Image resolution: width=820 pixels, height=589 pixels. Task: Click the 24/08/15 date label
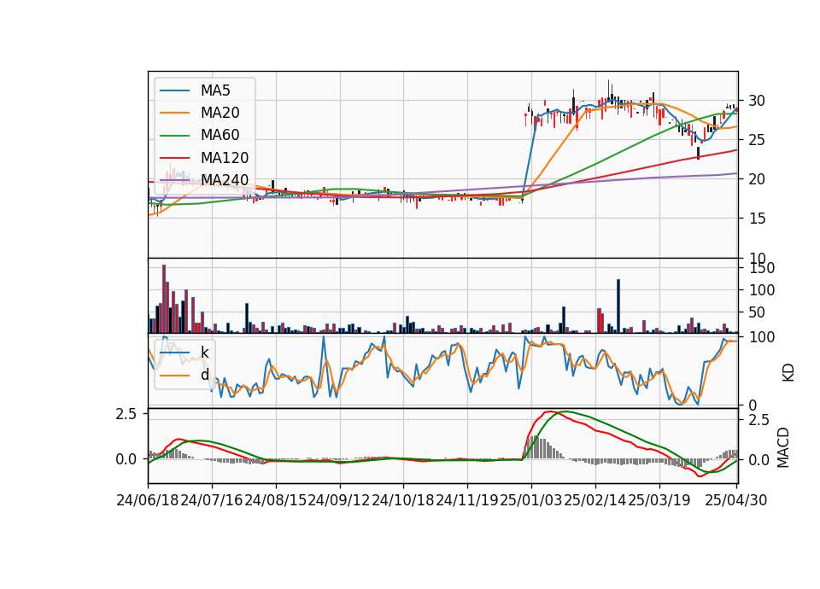[276, 500]
